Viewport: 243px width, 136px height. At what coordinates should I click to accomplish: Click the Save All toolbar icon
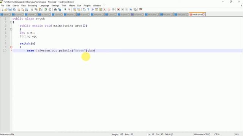[x=14, y=9]
